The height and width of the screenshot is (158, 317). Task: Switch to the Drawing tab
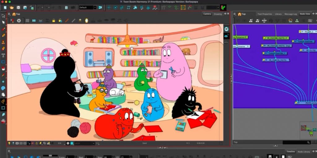[x=218, y=14]
